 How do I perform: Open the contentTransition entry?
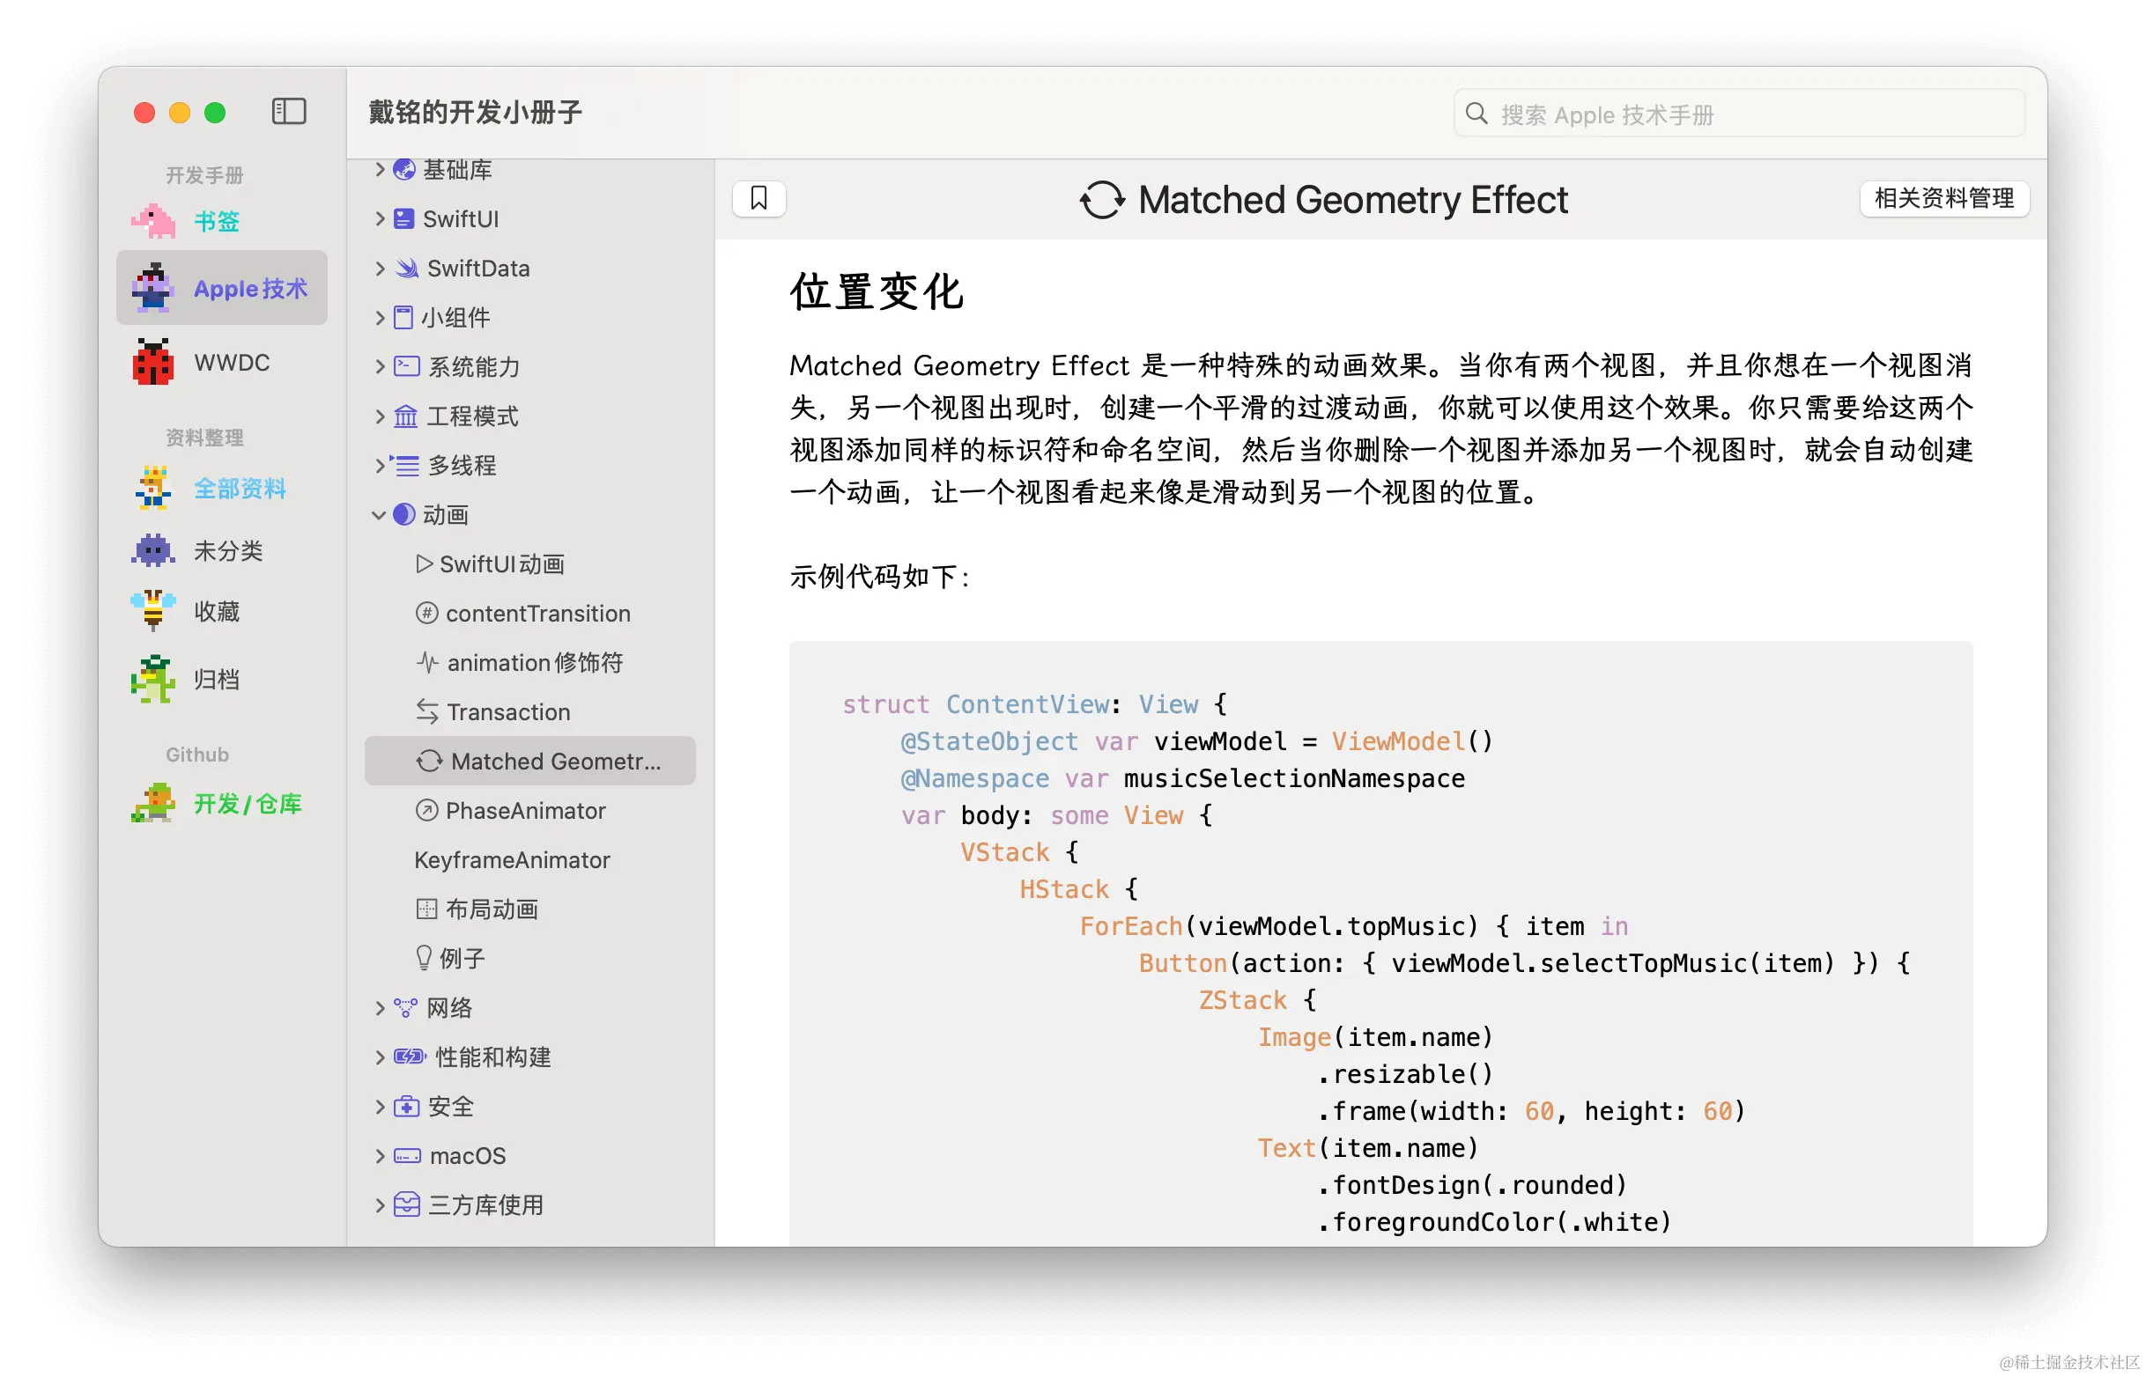[x=536, y=614]
